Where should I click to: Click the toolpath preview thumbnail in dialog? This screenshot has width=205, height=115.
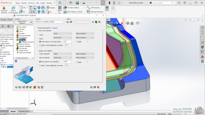point(24,74)
